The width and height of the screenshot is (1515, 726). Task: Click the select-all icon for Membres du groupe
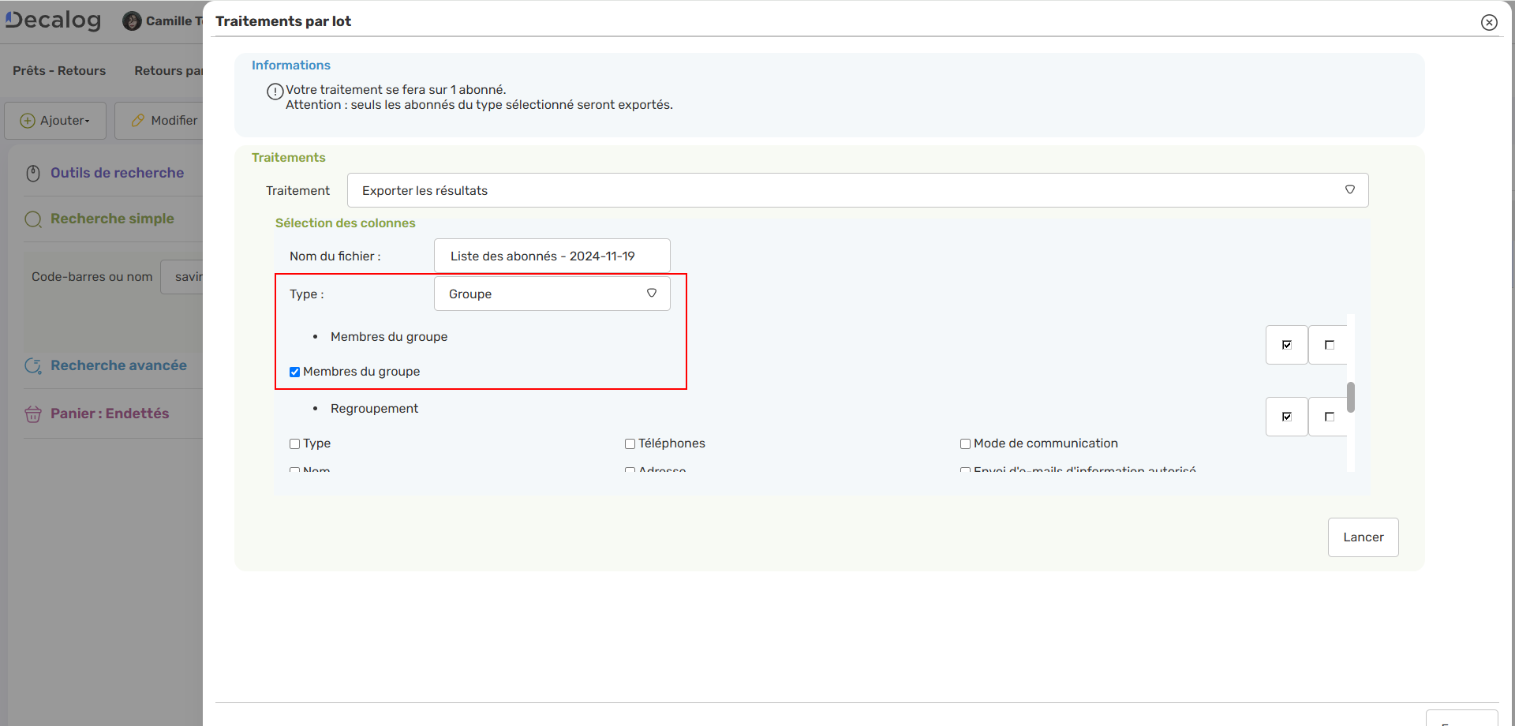(1286, 345)
